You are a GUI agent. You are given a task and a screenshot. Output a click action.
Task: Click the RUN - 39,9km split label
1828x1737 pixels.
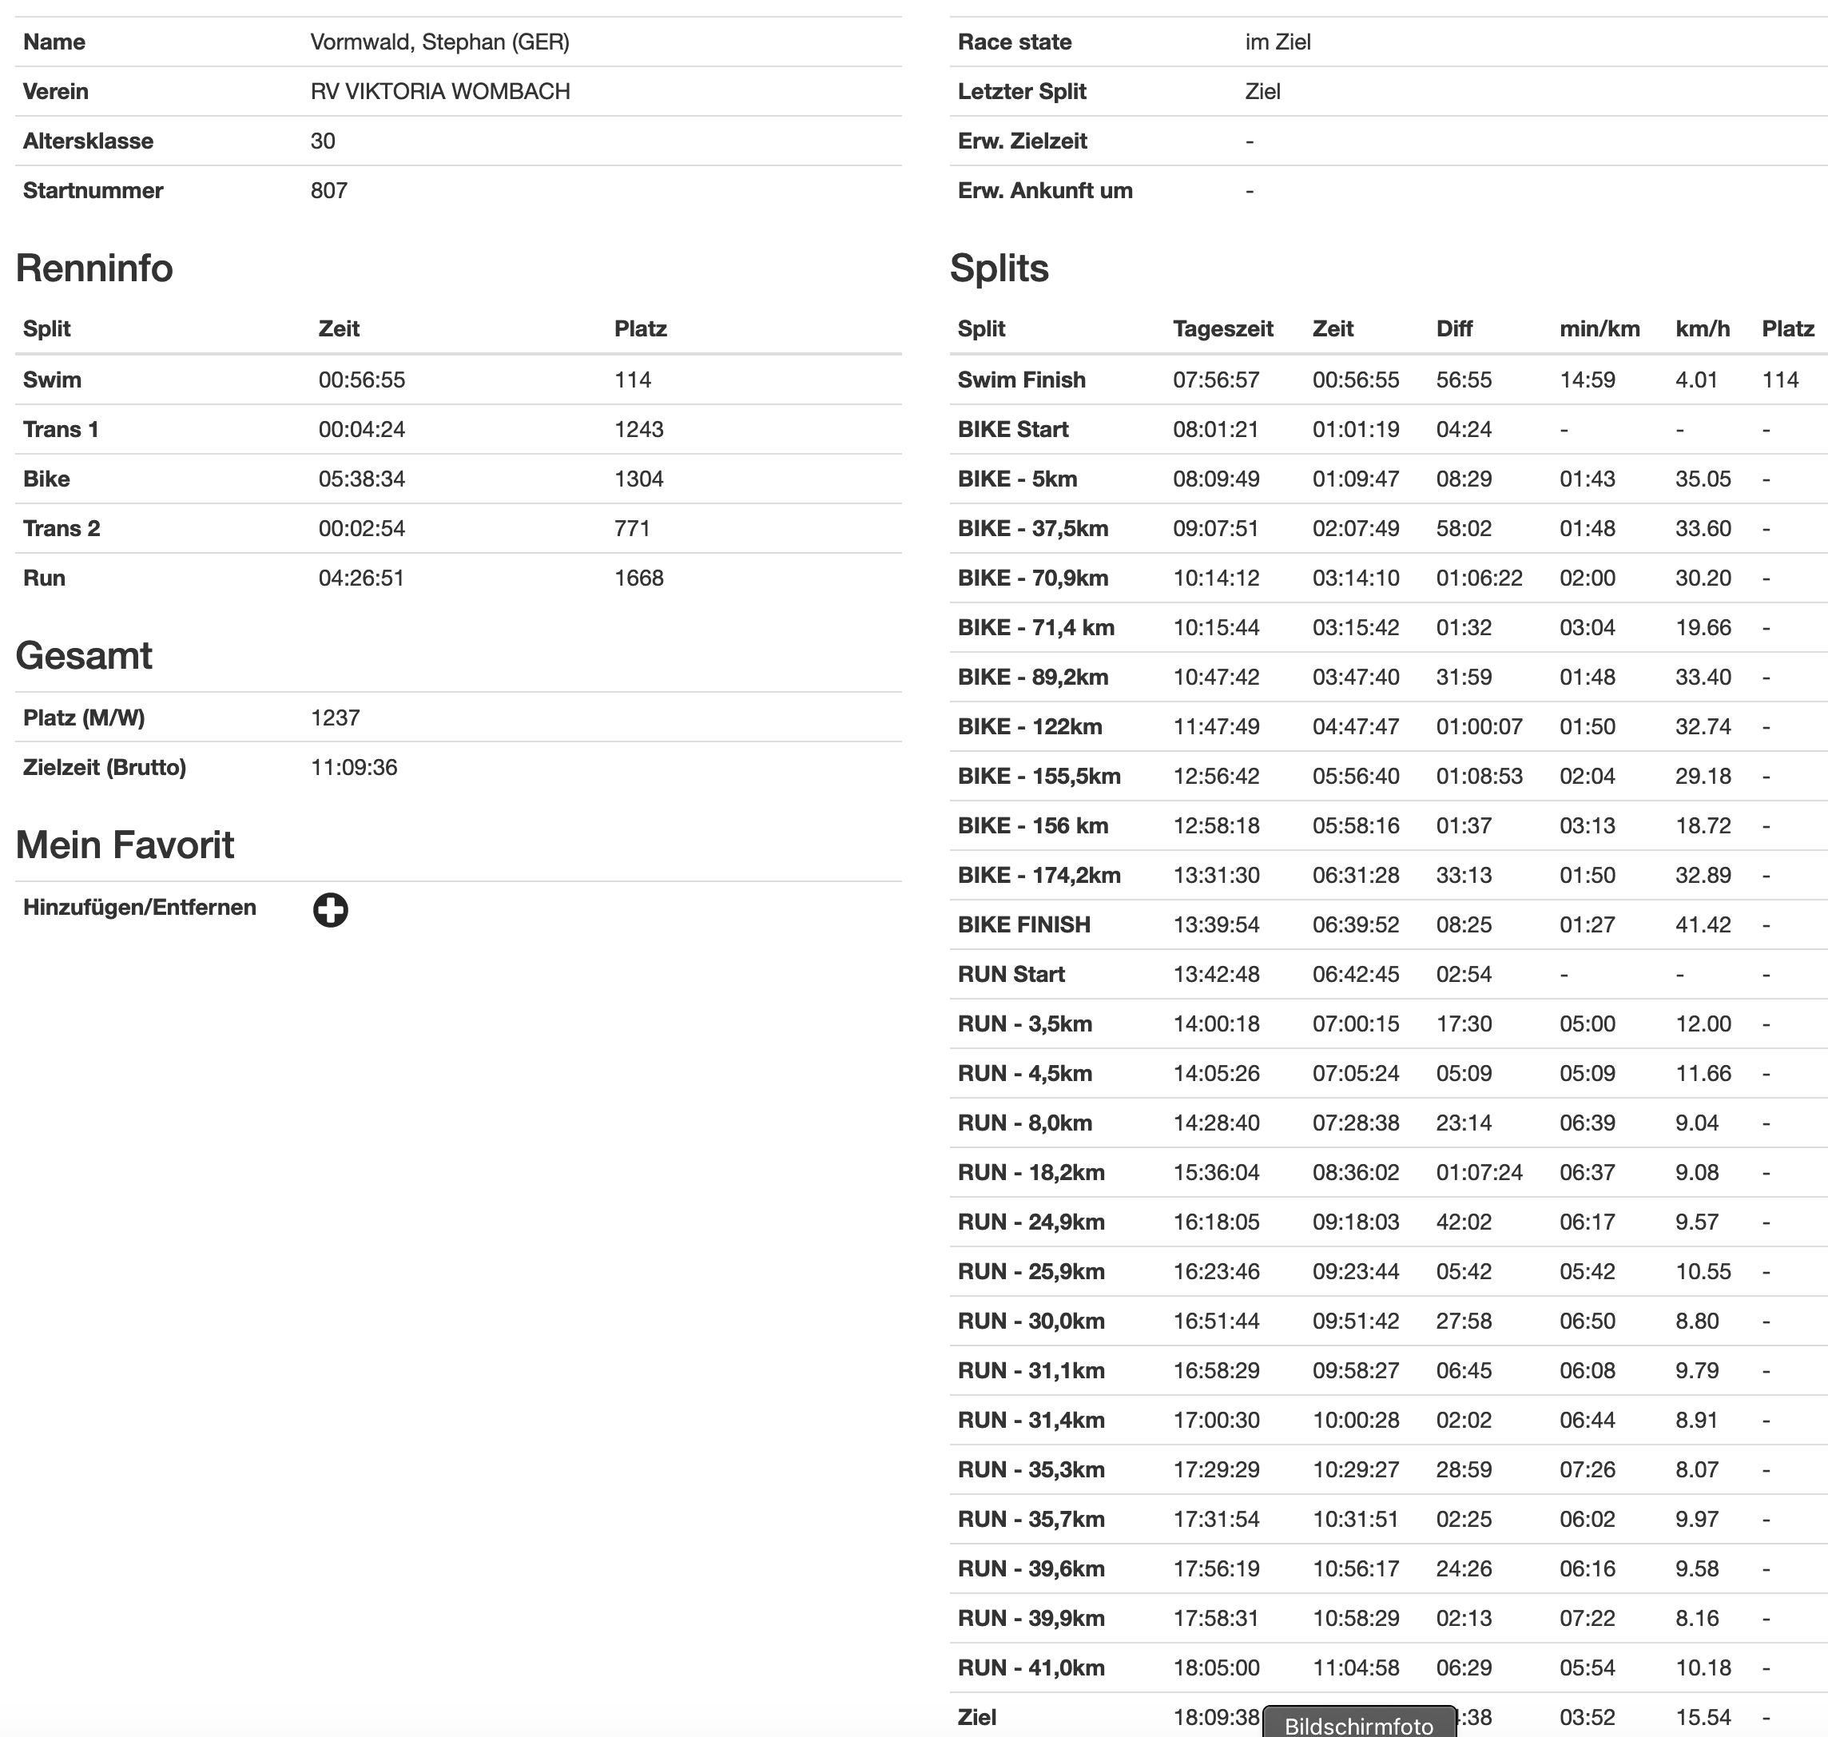pyautogui.click(x=1031, y=1618)
